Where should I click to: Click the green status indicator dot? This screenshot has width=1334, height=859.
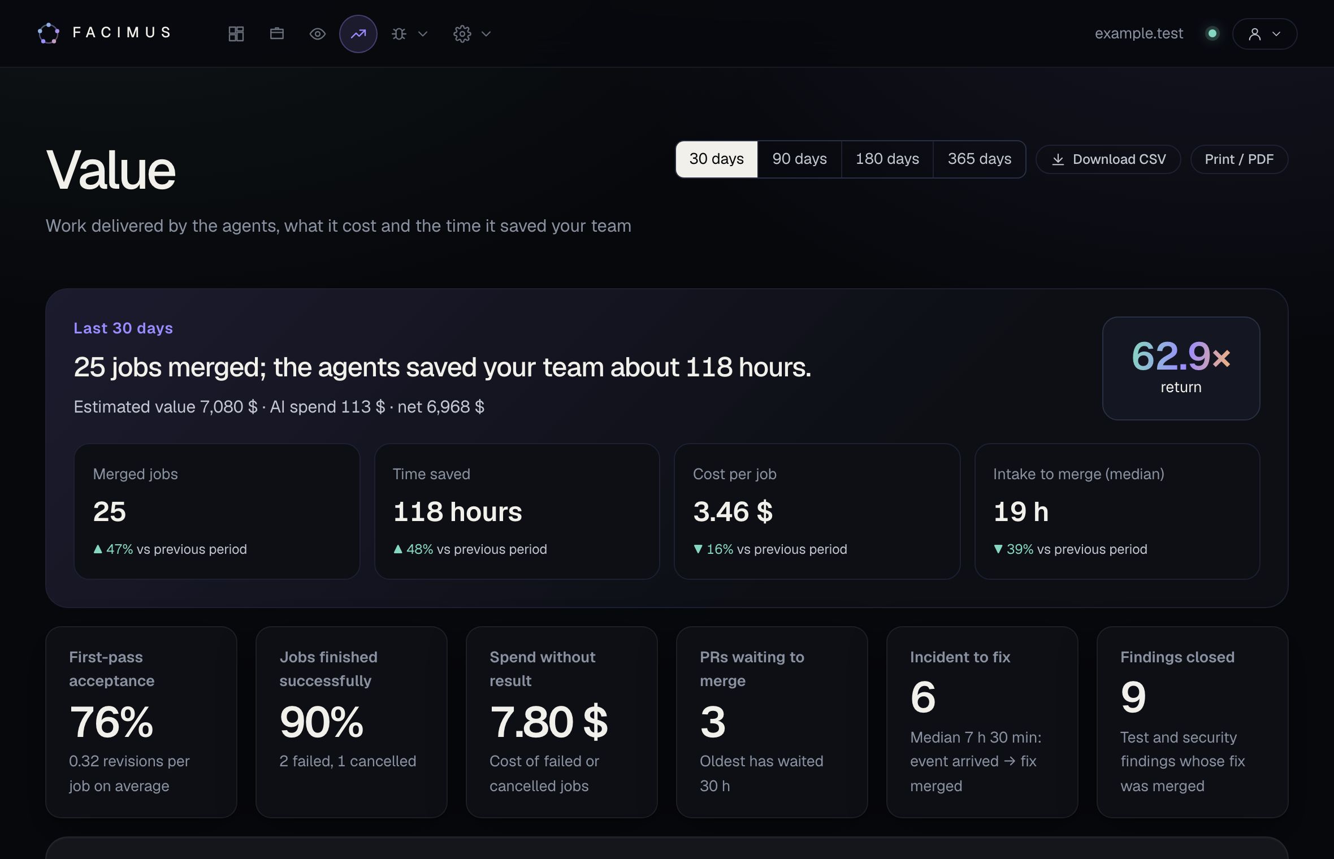click(x=1212, y=33)
